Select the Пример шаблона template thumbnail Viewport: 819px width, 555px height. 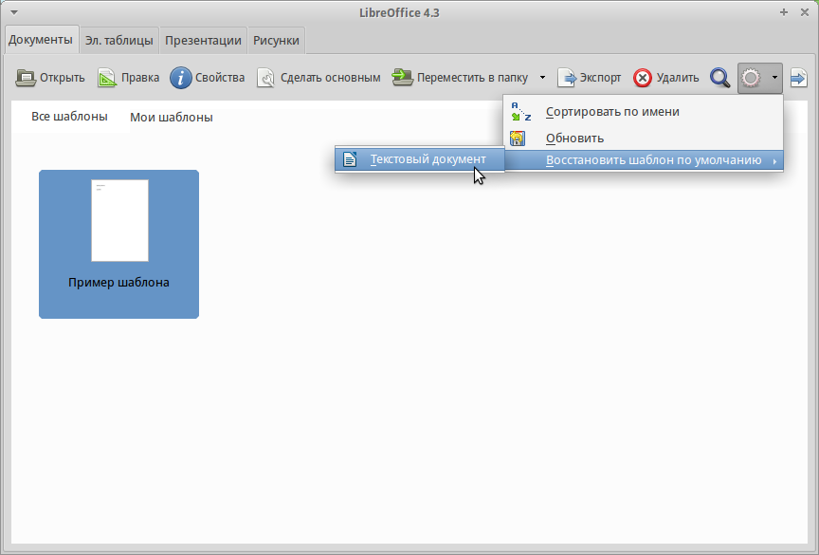point(119,244)
